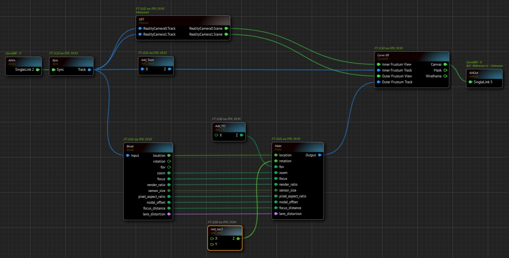The height and width of the screenshot is (258, 509).
Task: Click the fov output pin on Break node
Action: (169, 167)
